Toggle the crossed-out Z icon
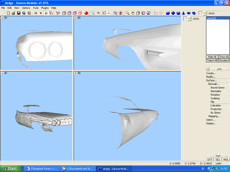Image resolution: width=230 pixels, height=172 pixels. (121, 13)
